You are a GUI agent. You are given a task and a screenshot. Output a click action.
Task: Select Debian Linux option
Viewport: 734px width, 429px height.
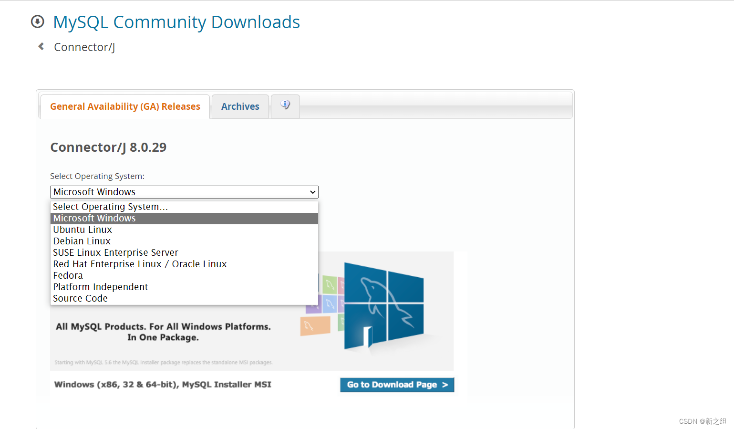pos(184,241)
